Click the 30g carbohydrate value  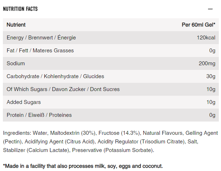click(x=211, y=76)
